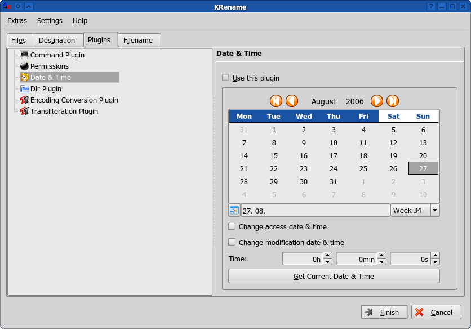Click the sticky window button in title bar
This screenshot has width=471, height=329.
click(x=18, y=6)
